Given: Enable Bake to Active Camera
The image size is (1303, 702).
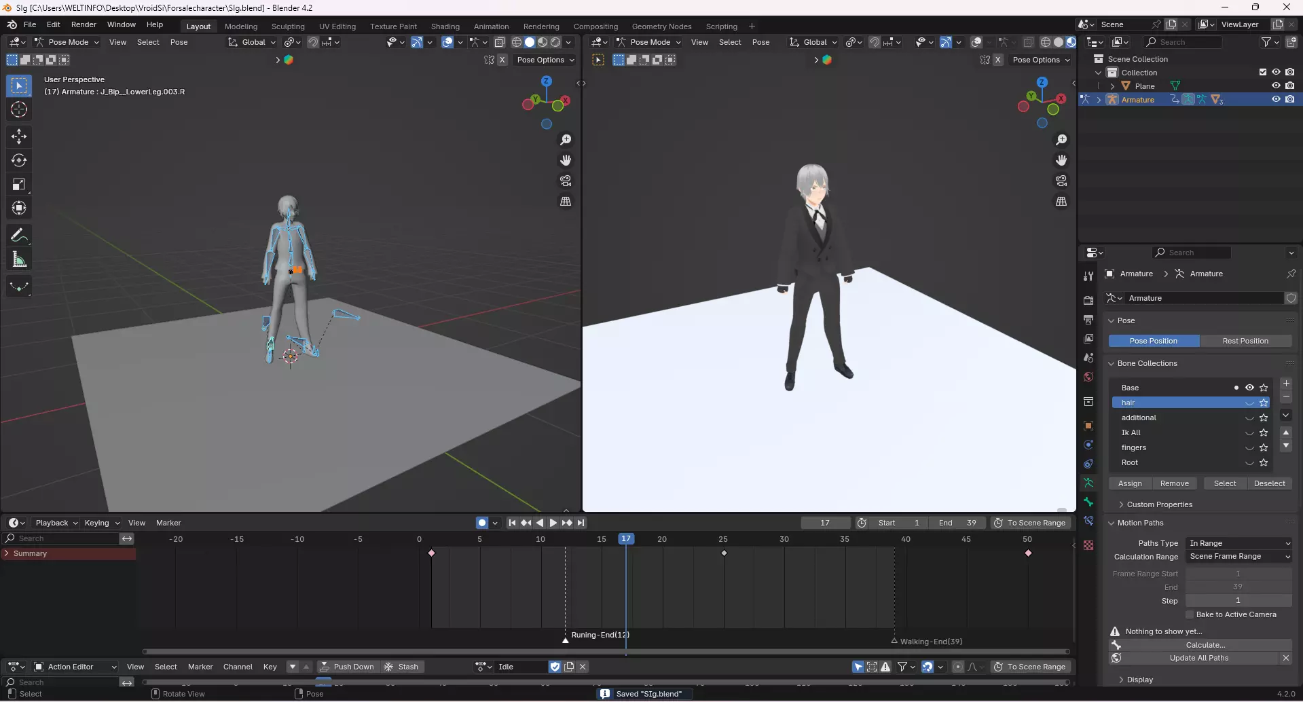Looking at the screenshot, I should (1190, 614).
